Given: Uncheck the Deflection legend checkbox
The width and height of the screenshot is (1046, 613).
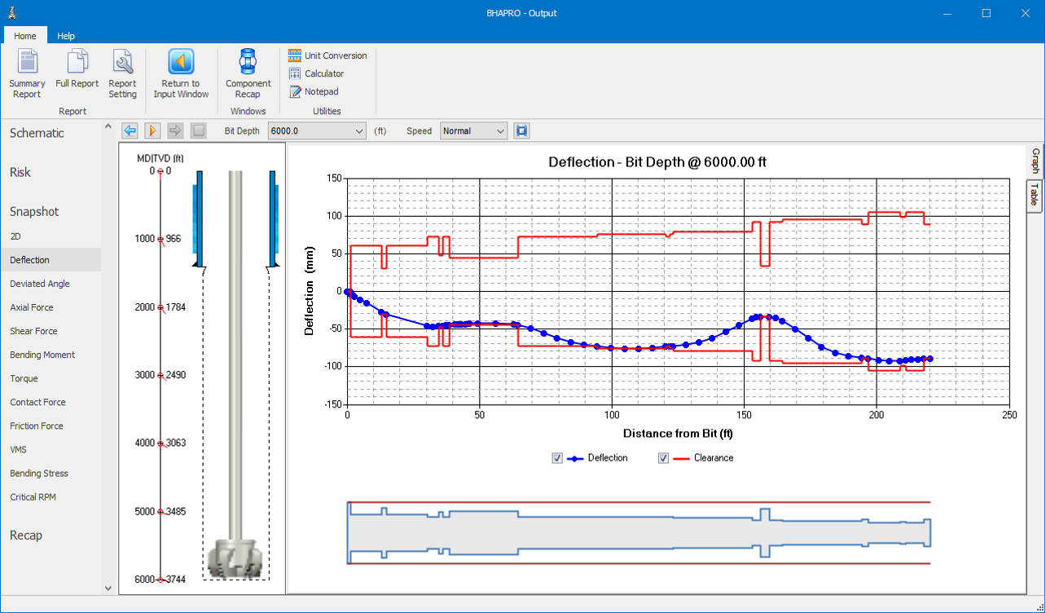Looking at the screenshot, I should [x=557, y=458].
